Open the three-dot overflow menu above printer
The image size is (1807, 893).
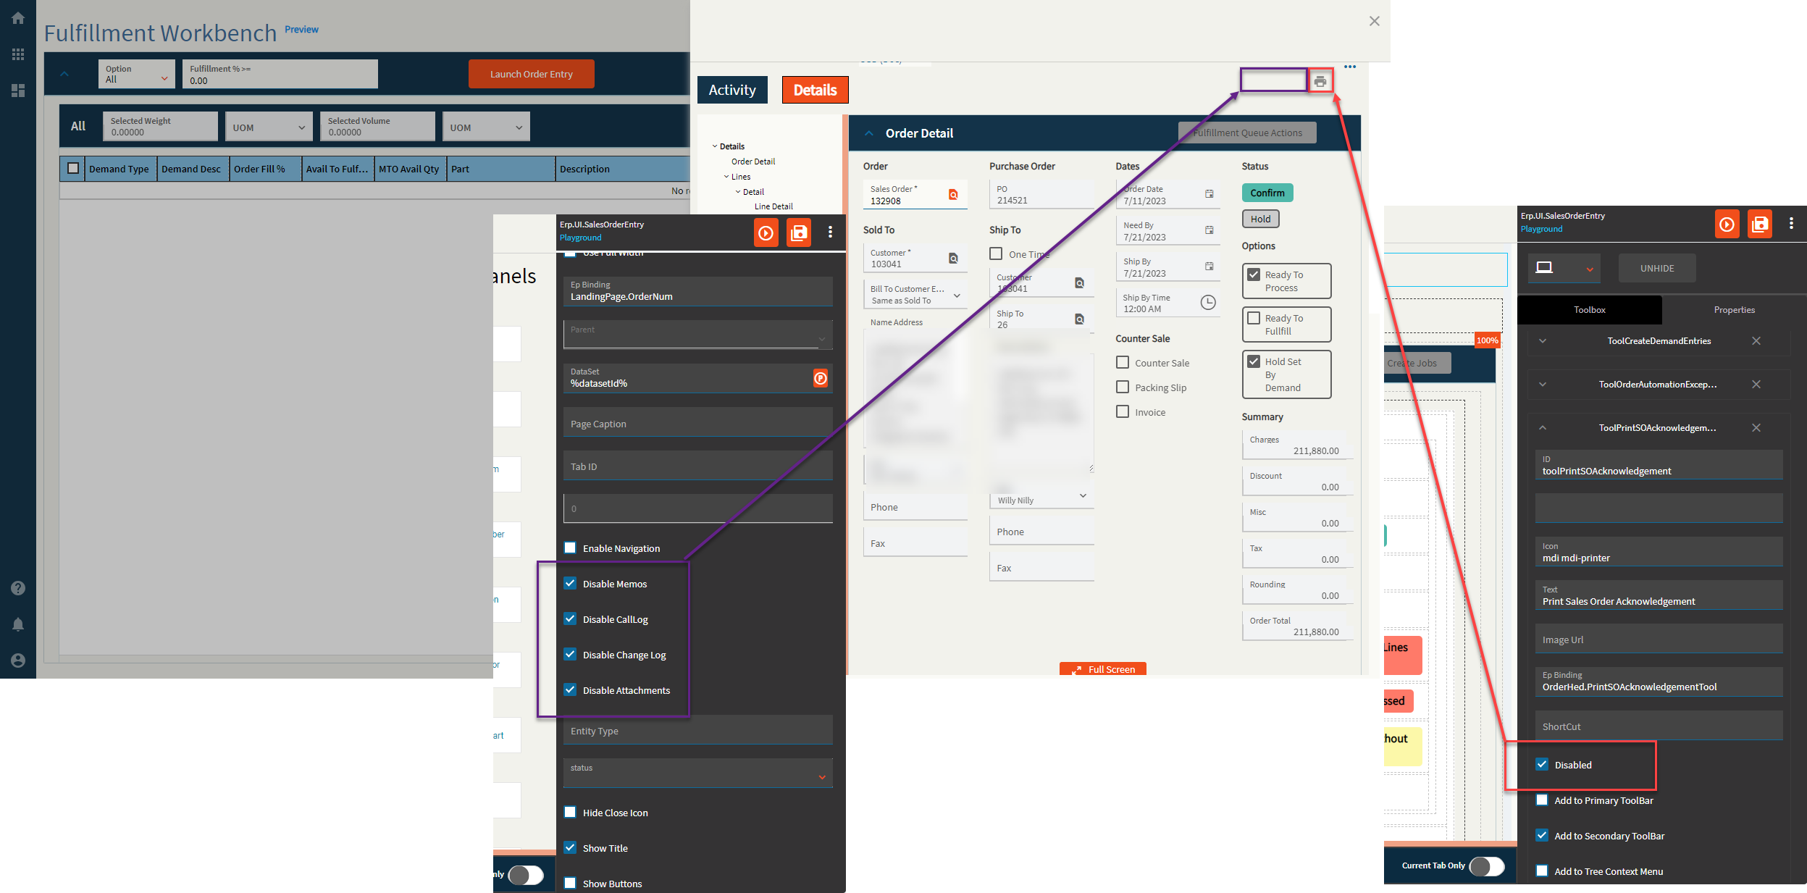coord(1349,67)
